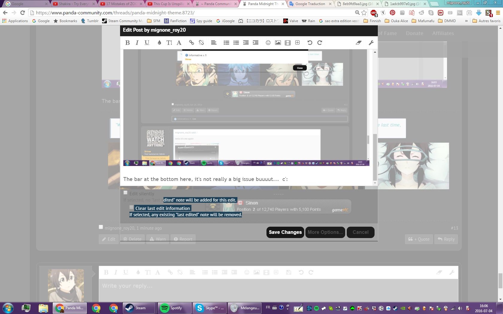Click the insert media film icon
The height and width of the screenshot is (314, 503).
tap(288, 43)
